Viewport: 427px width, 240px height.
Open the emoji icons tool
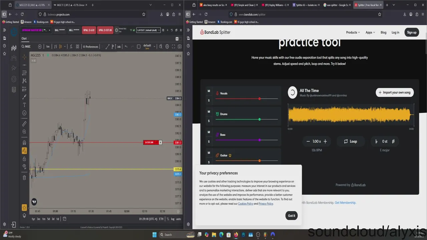(x=24, y=113)
